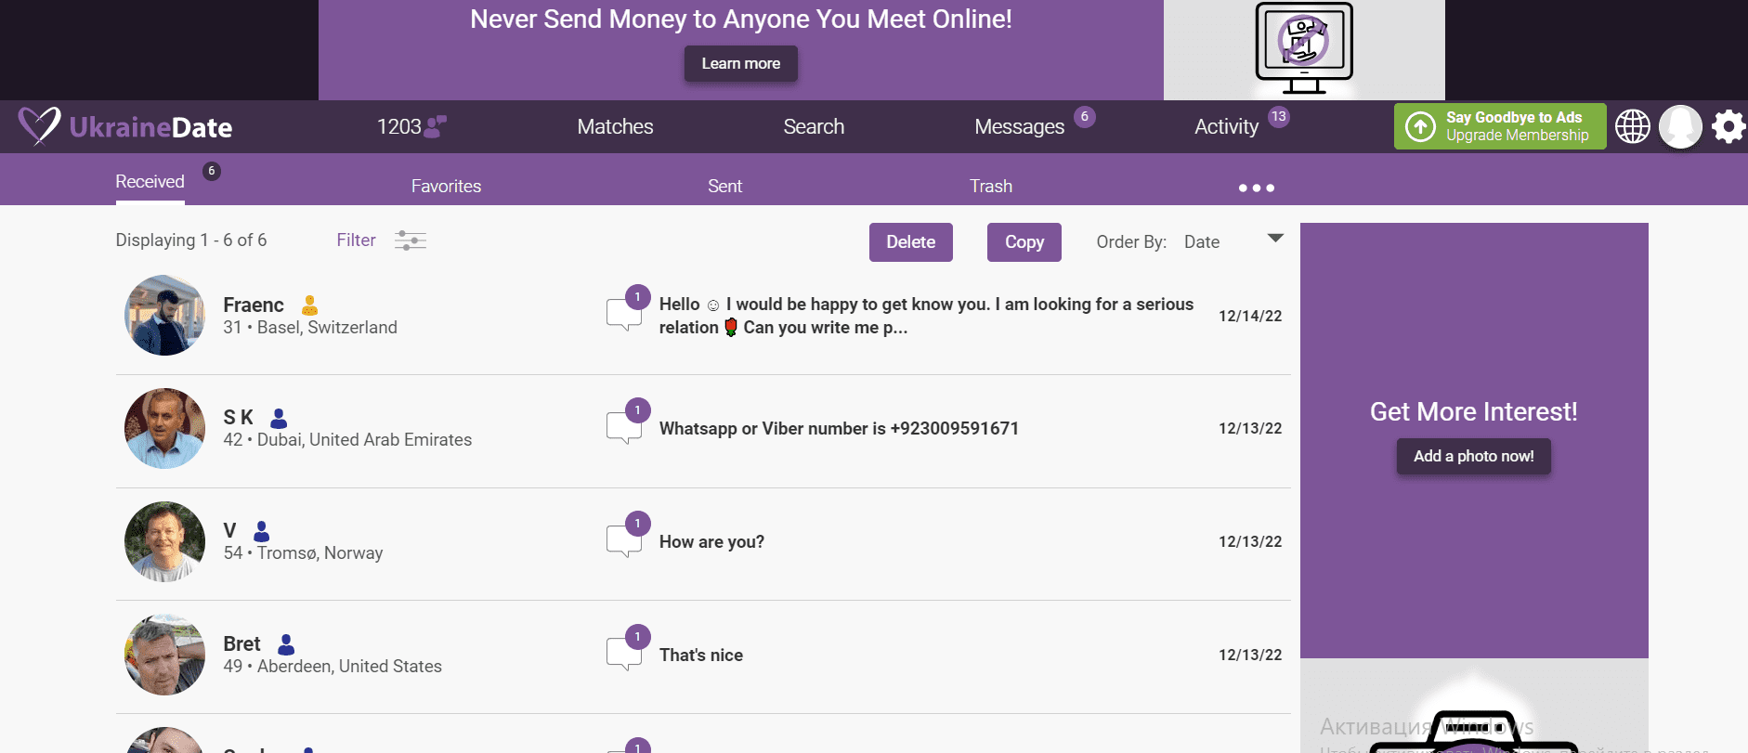Switch to the Trash tab

tap(990, 187)
